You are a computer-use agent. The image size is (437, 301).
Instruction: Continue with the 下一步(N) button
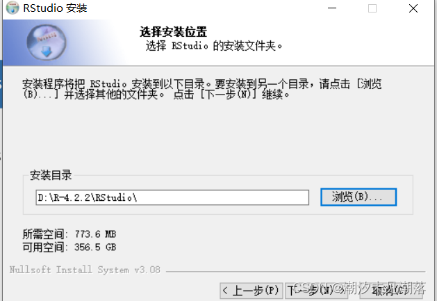click(316, 291)
